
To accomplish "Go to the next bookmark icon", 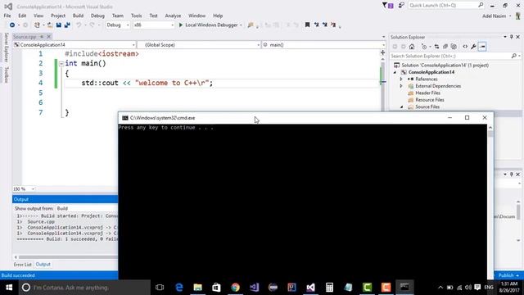I will [324, 25].
